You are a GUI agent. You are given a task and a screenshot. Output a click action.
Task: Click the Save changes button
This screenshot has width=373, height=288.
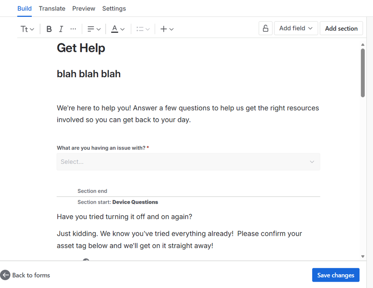336,275
